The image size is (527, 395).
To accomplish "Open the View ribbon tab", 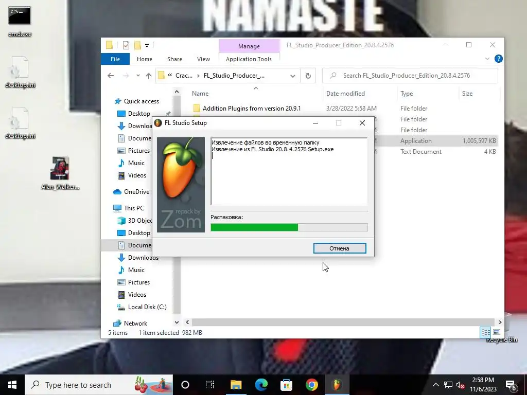I will pyautogui.click(x=203, y=59).
